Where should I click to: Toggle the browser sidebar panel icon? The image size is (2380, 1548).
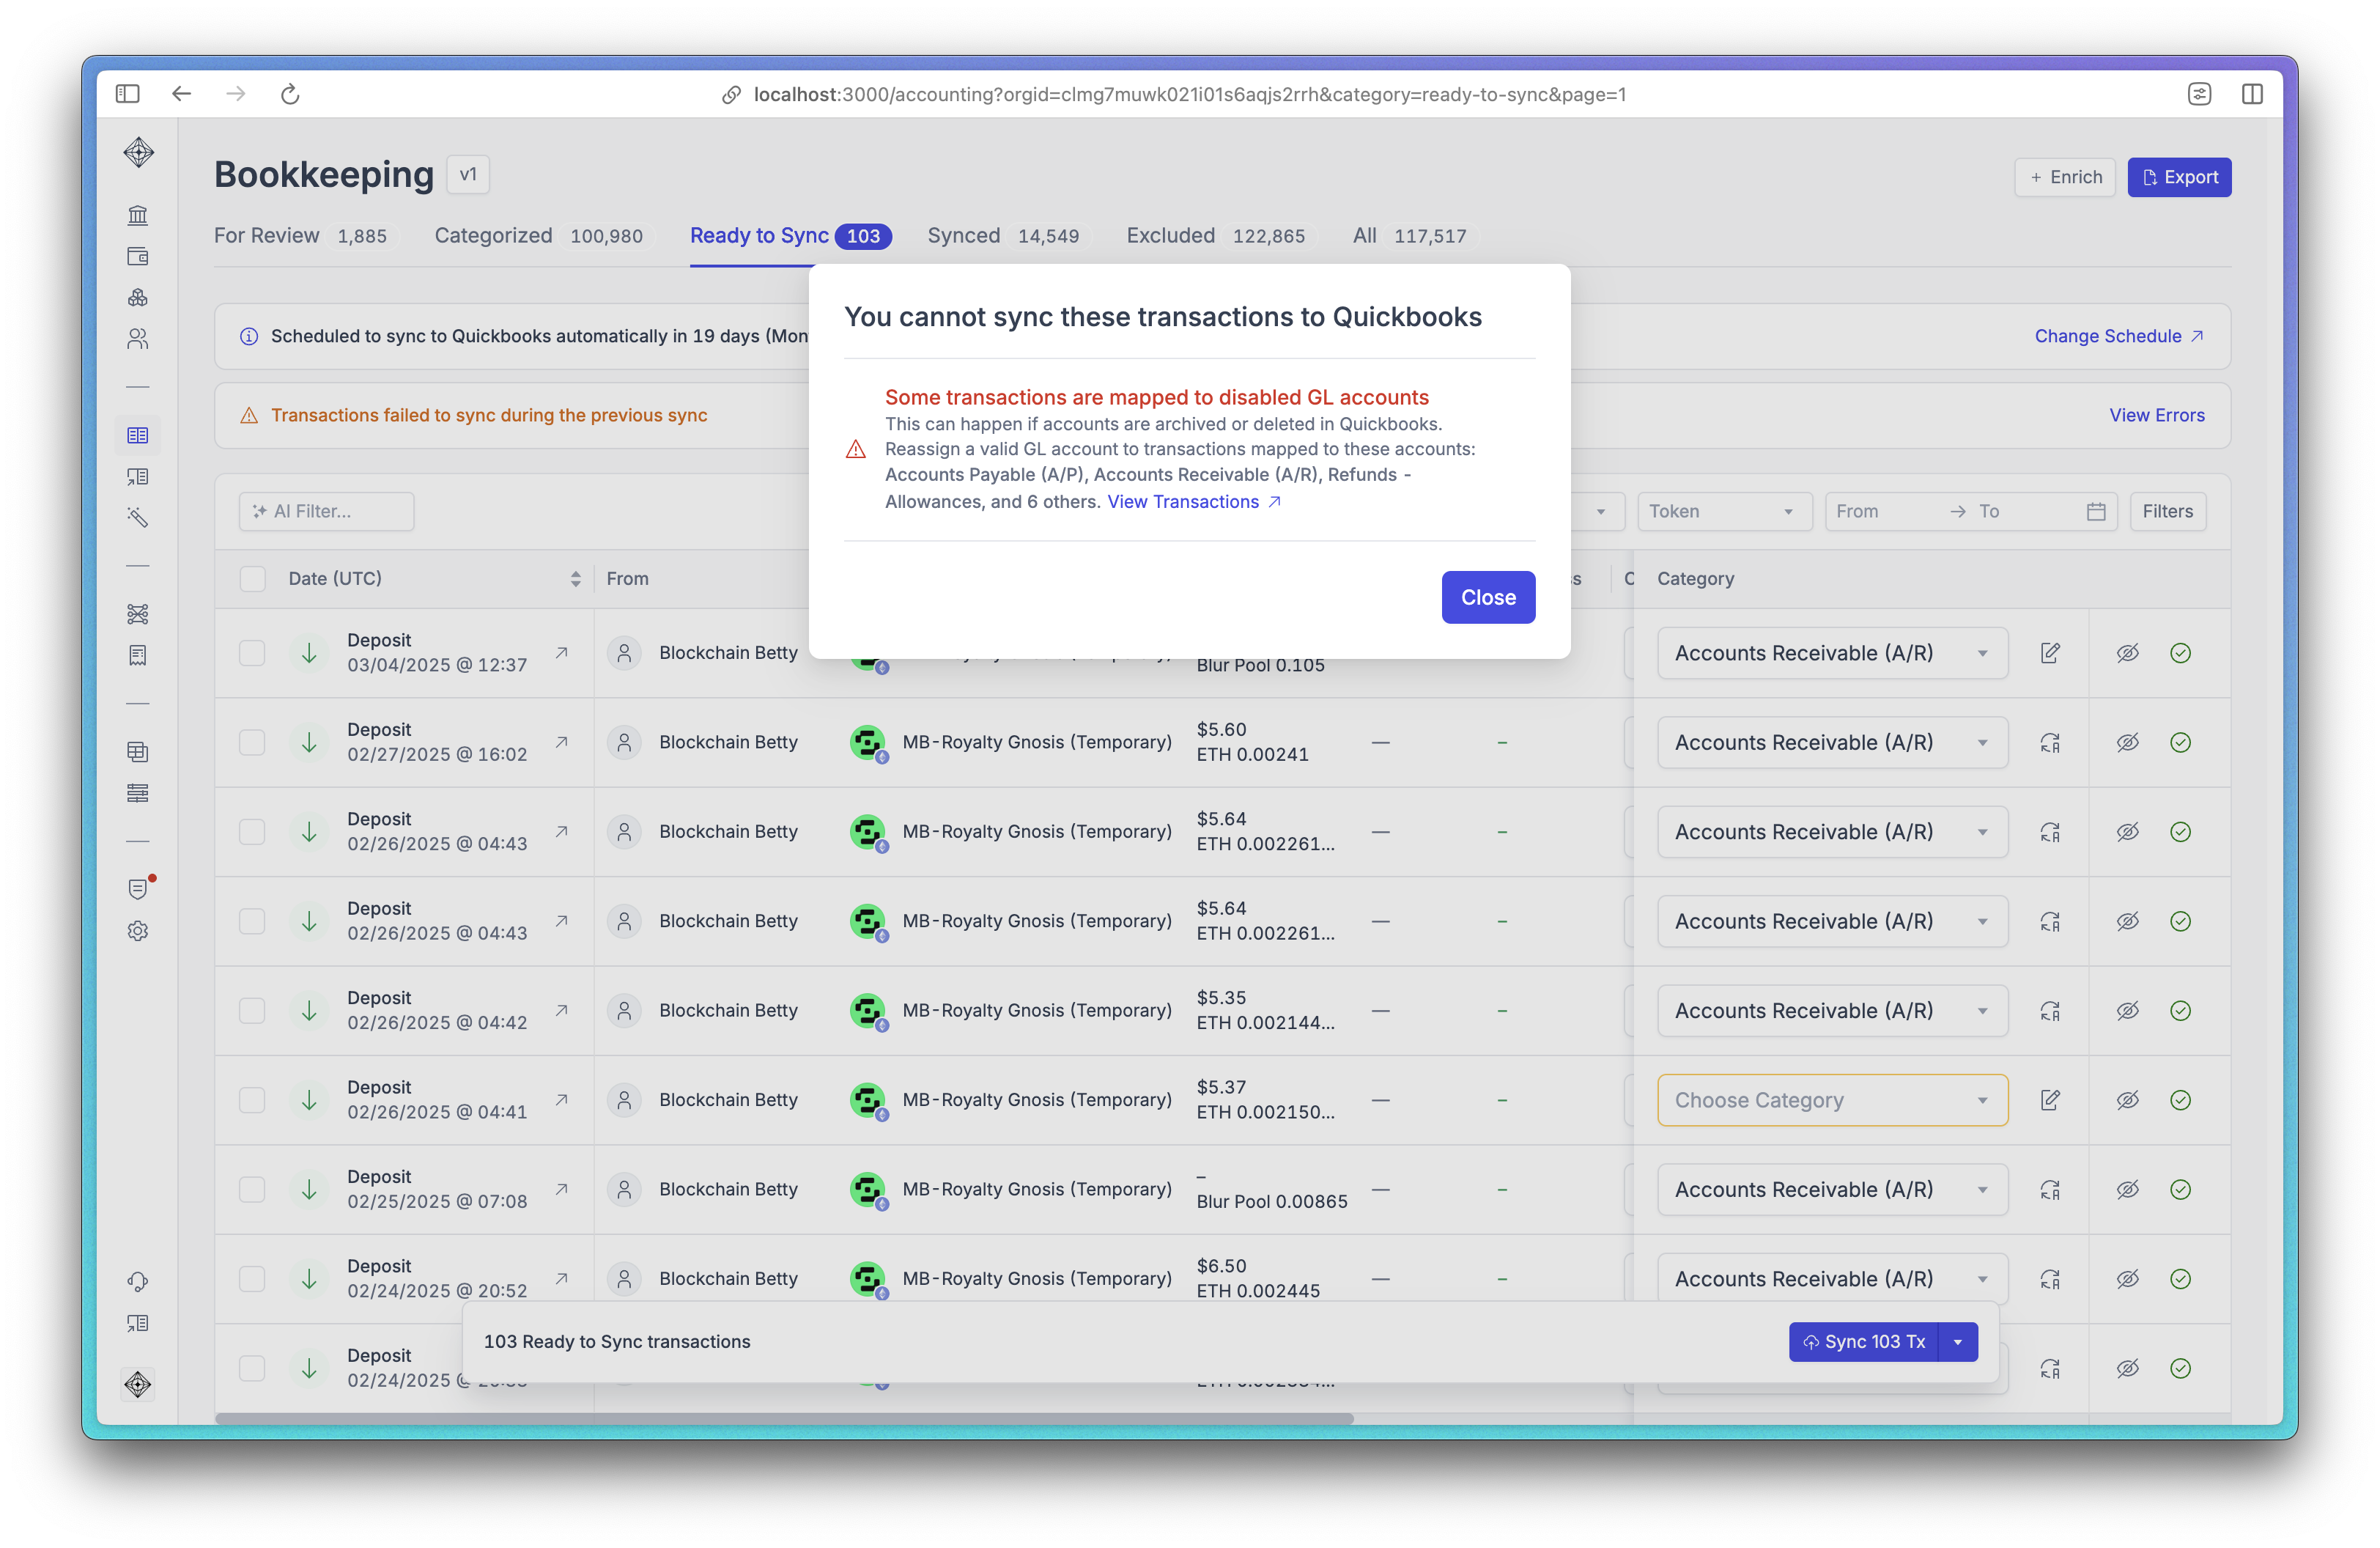(127, 94)
